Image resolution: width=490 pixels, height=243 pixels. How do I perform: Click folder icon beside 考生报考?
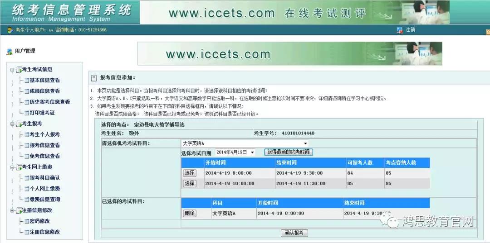pyautogui.click(x=19, y=124)
